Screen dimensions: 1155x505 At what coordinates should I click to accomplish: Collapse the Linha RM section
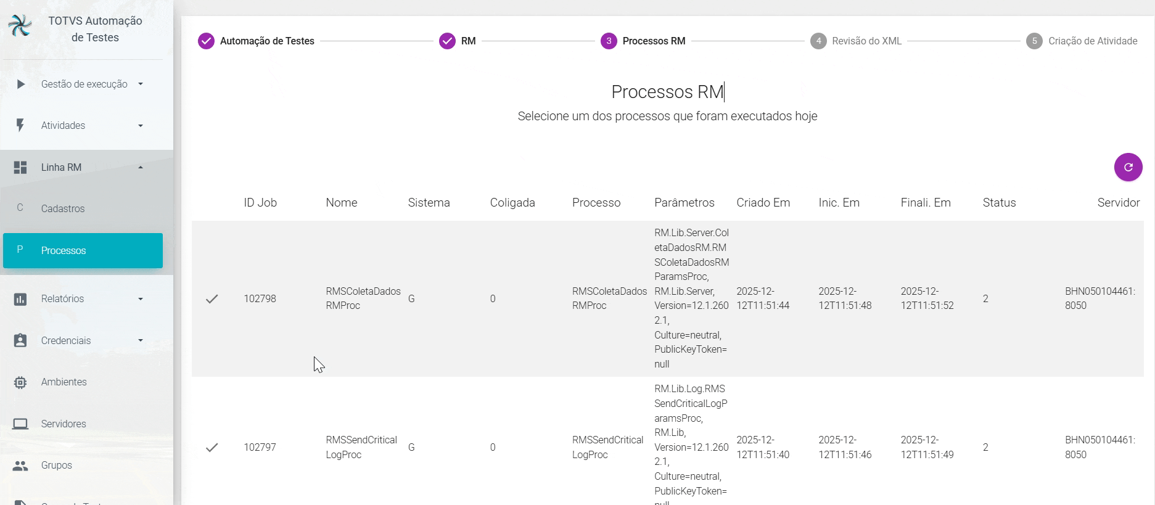pos(141,167)
